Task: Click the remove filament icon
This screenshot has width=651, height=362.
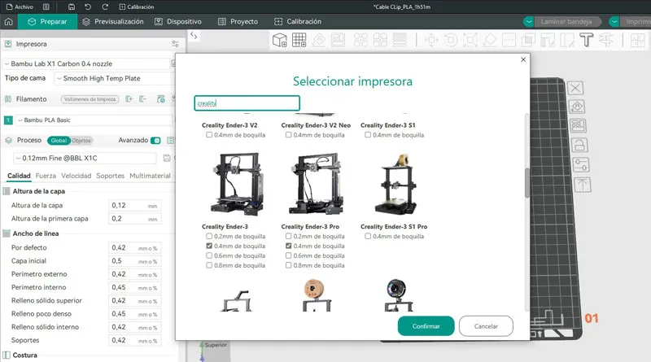Action: 143,99
